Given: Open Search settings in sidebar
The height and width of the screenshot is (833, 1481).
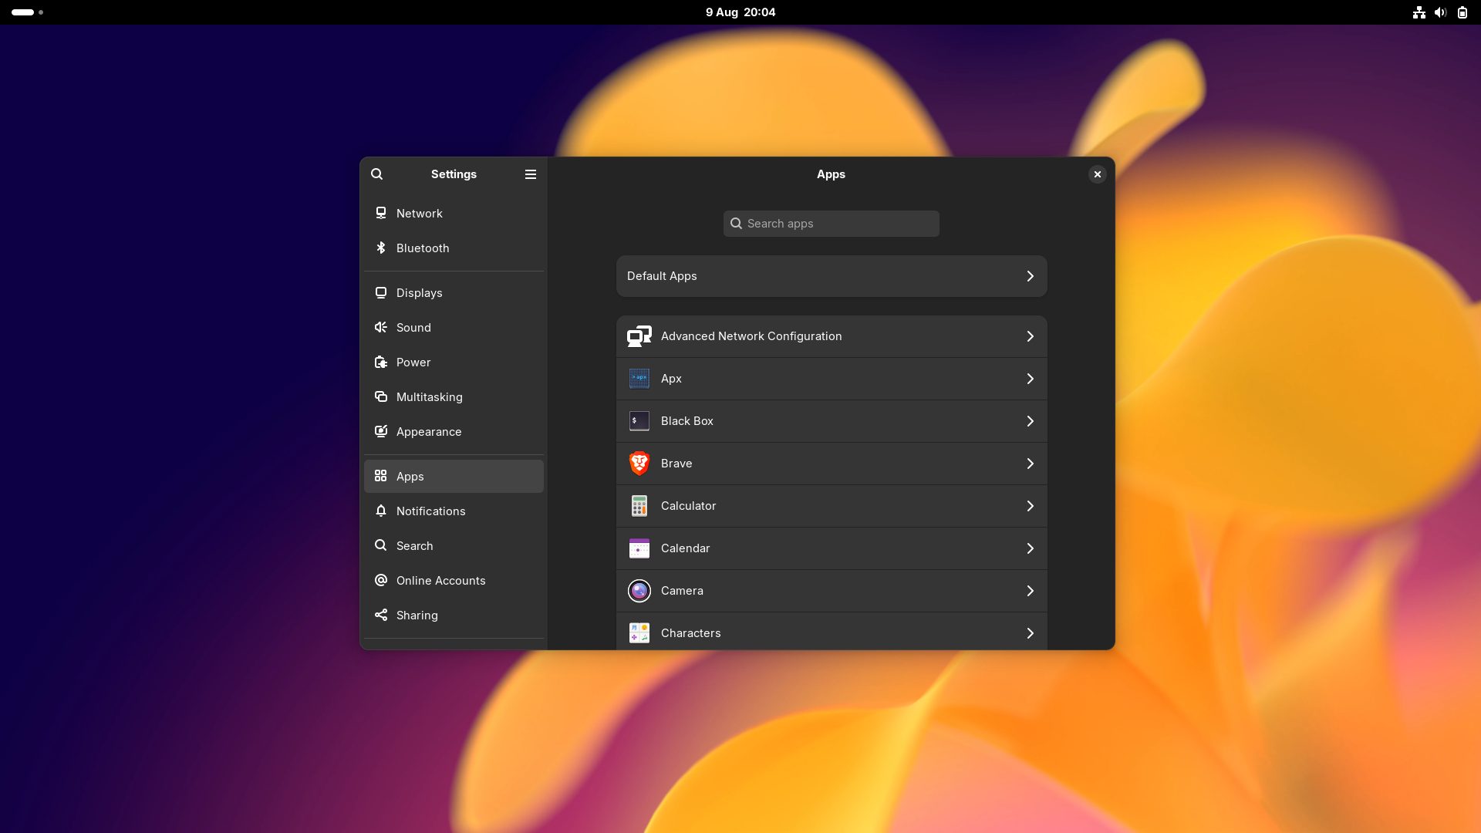Looking at the screenshot, I should click(x=454, y=546).
